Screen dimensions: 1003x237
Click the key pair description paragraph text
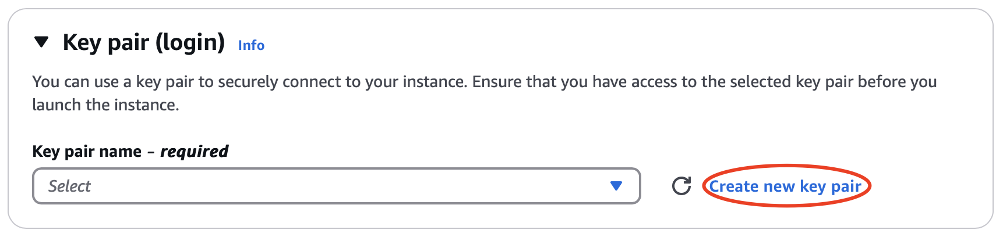pos(484,93)
